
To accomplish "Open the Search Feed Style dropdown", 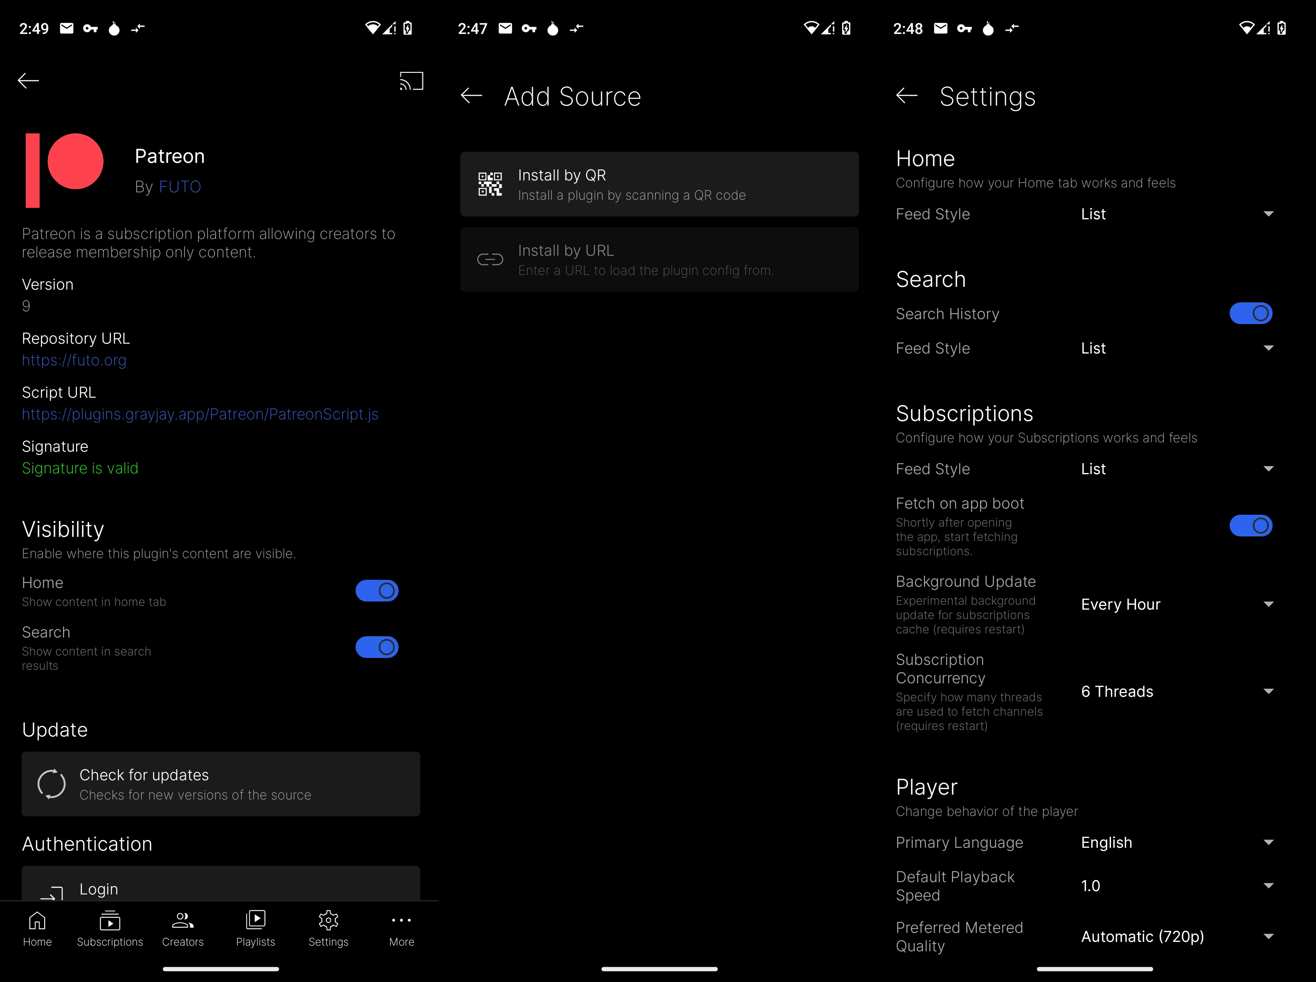I will [1177, 348].
